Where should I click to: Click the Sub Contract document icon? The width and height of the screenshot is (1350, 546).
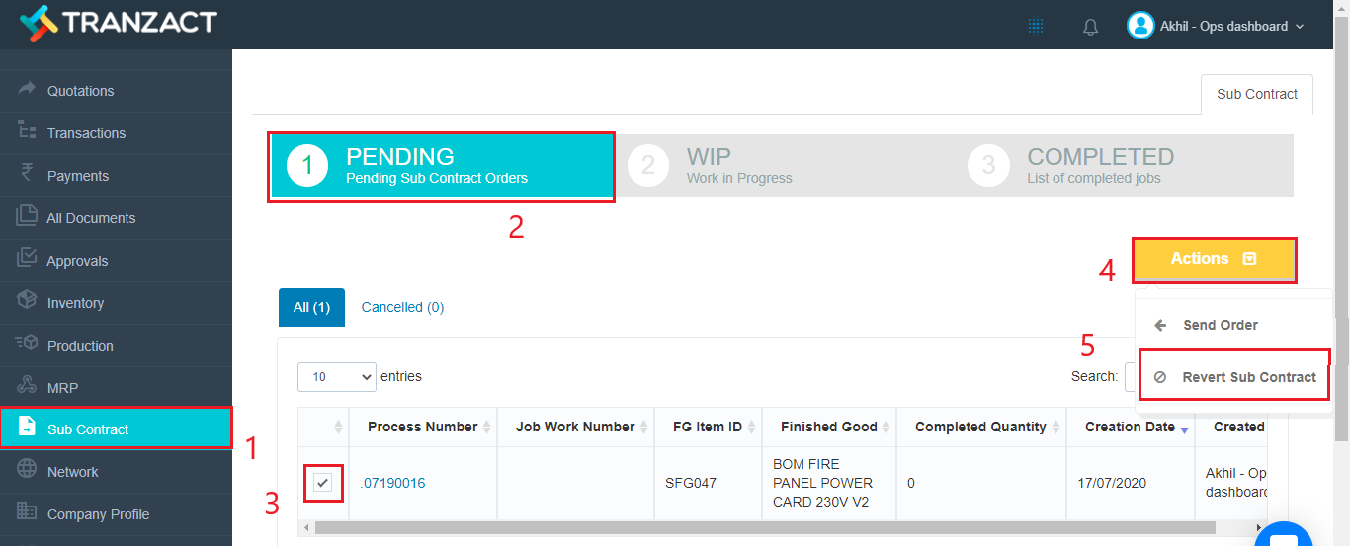28,429
